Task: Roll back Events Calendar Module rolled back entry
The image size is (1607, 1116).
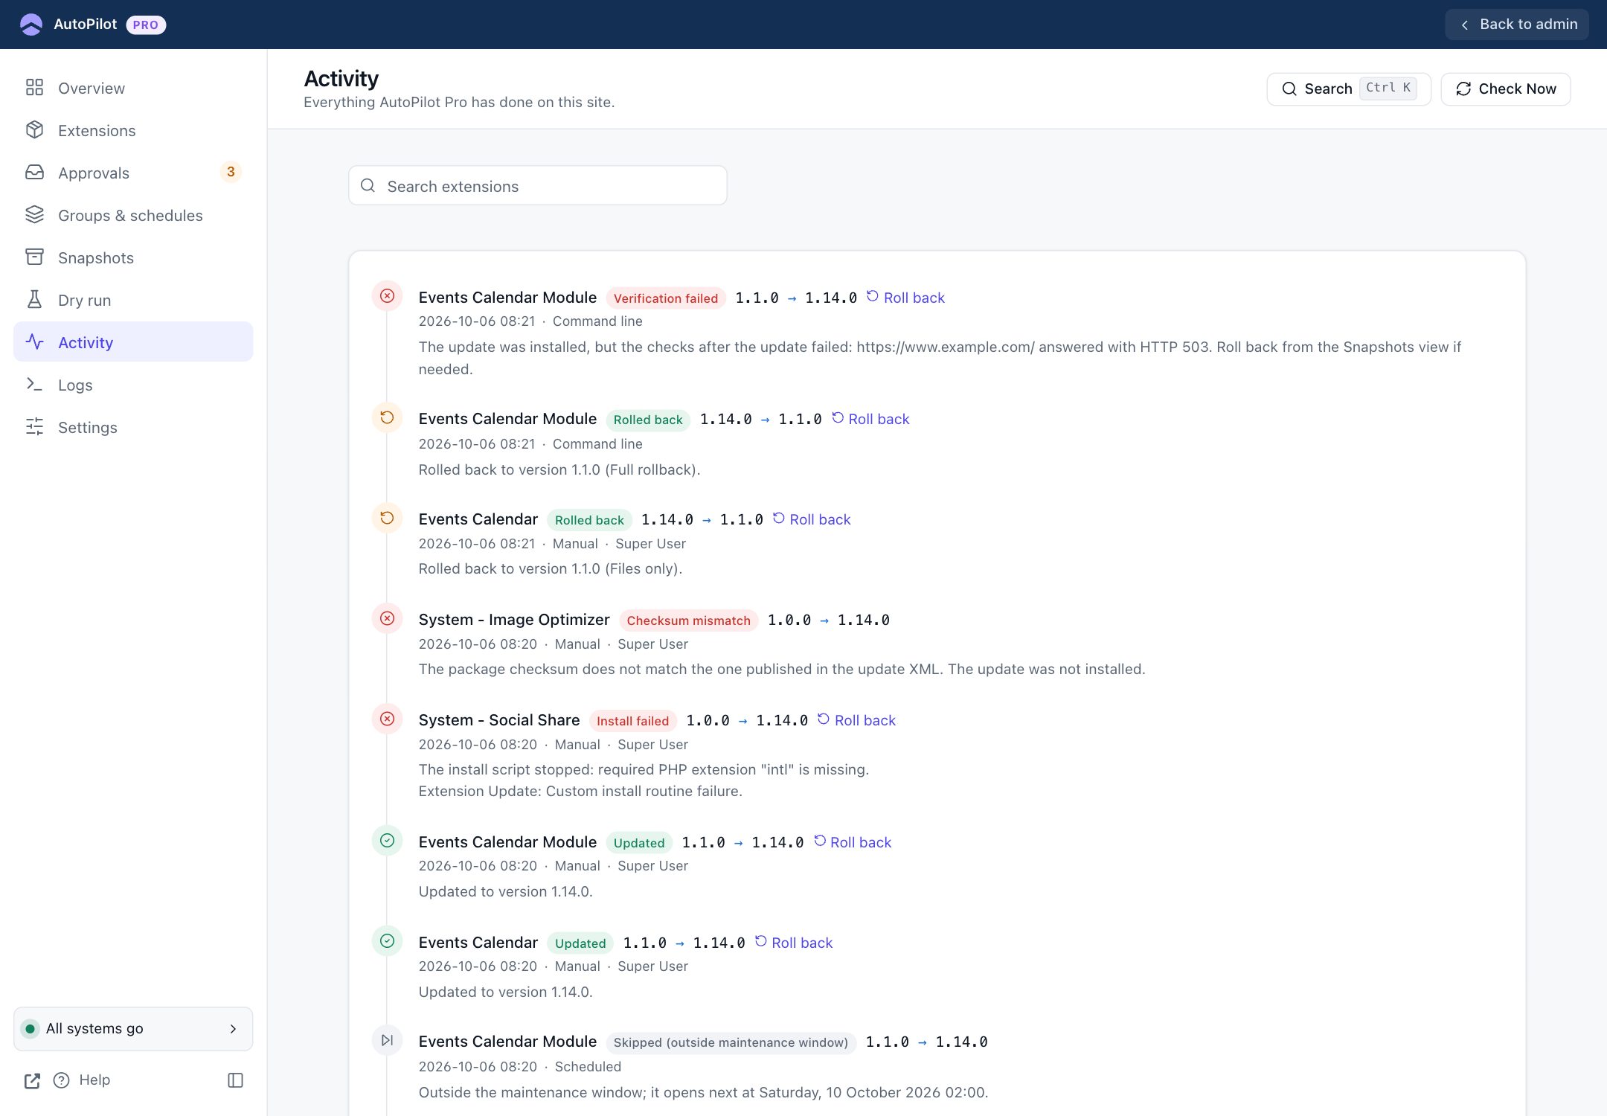Action: (x=870, y=419)
